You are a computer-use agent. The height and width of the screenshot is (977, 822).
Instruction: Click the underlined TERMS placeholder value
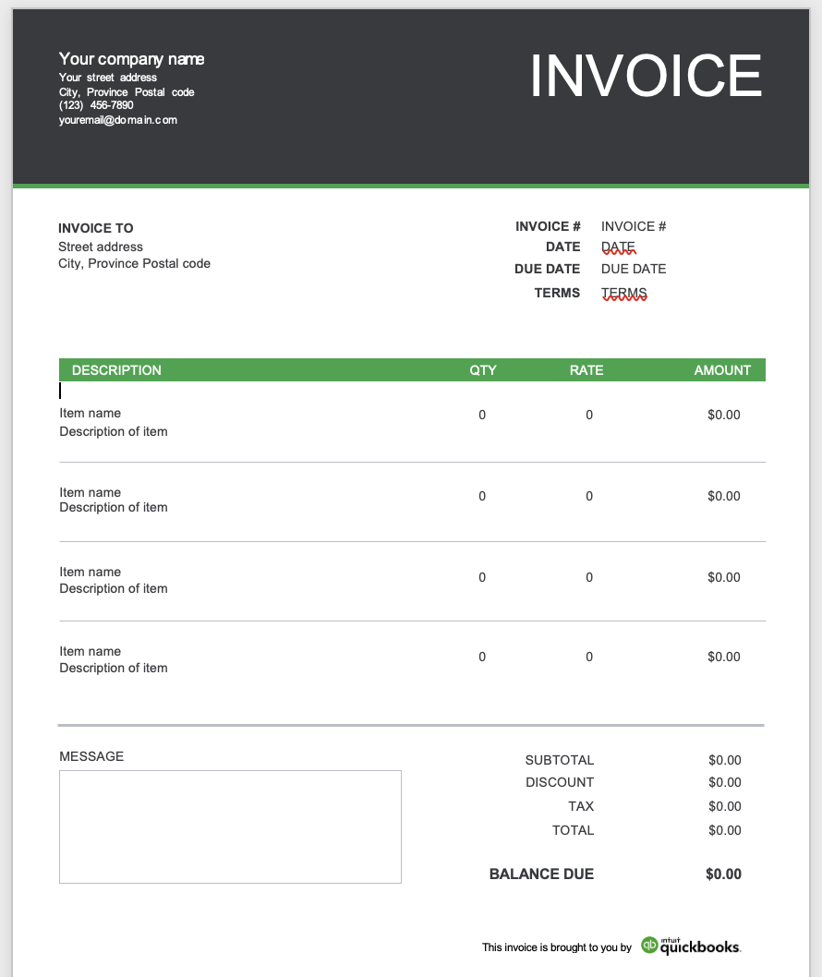pos(623,293)
